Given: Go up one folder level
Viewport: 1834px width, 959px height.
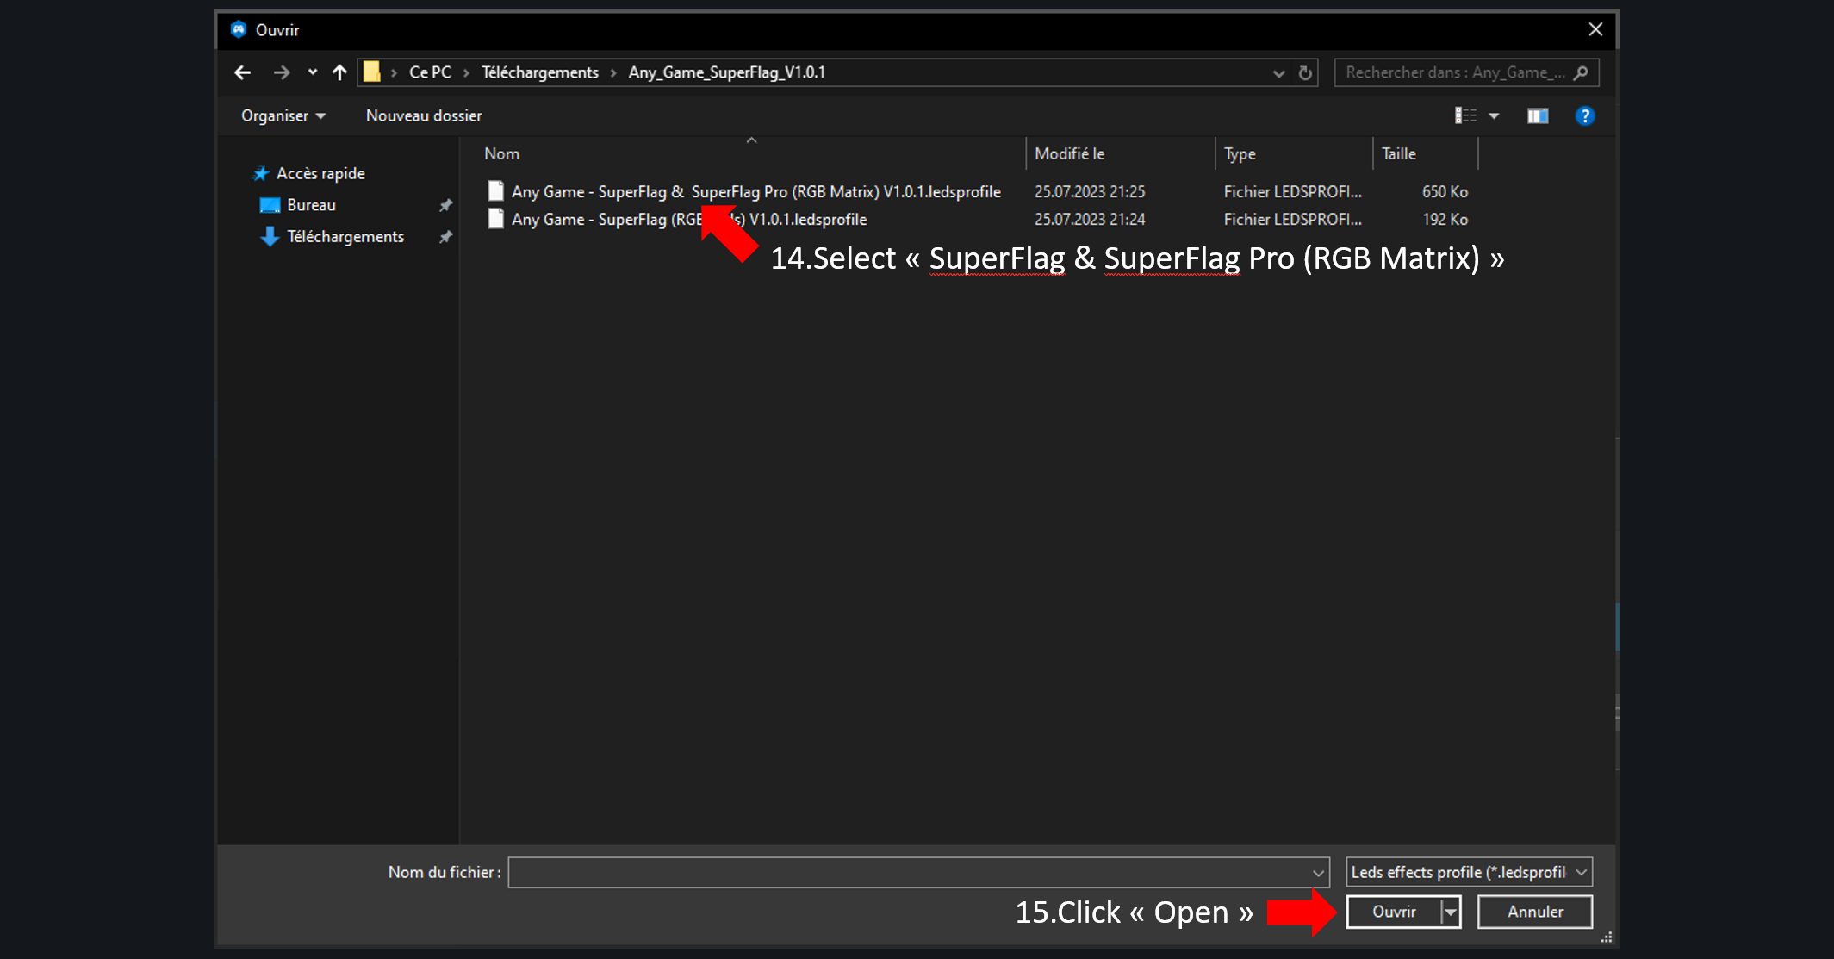Looking at the screenshot, I should [339, 72].
